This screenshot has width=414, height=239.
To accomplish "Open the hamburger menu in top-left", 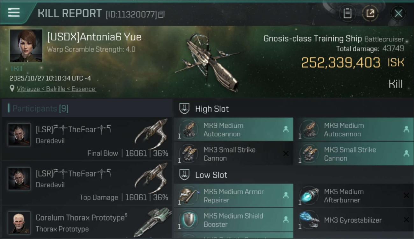I will [x=14, y=13].
